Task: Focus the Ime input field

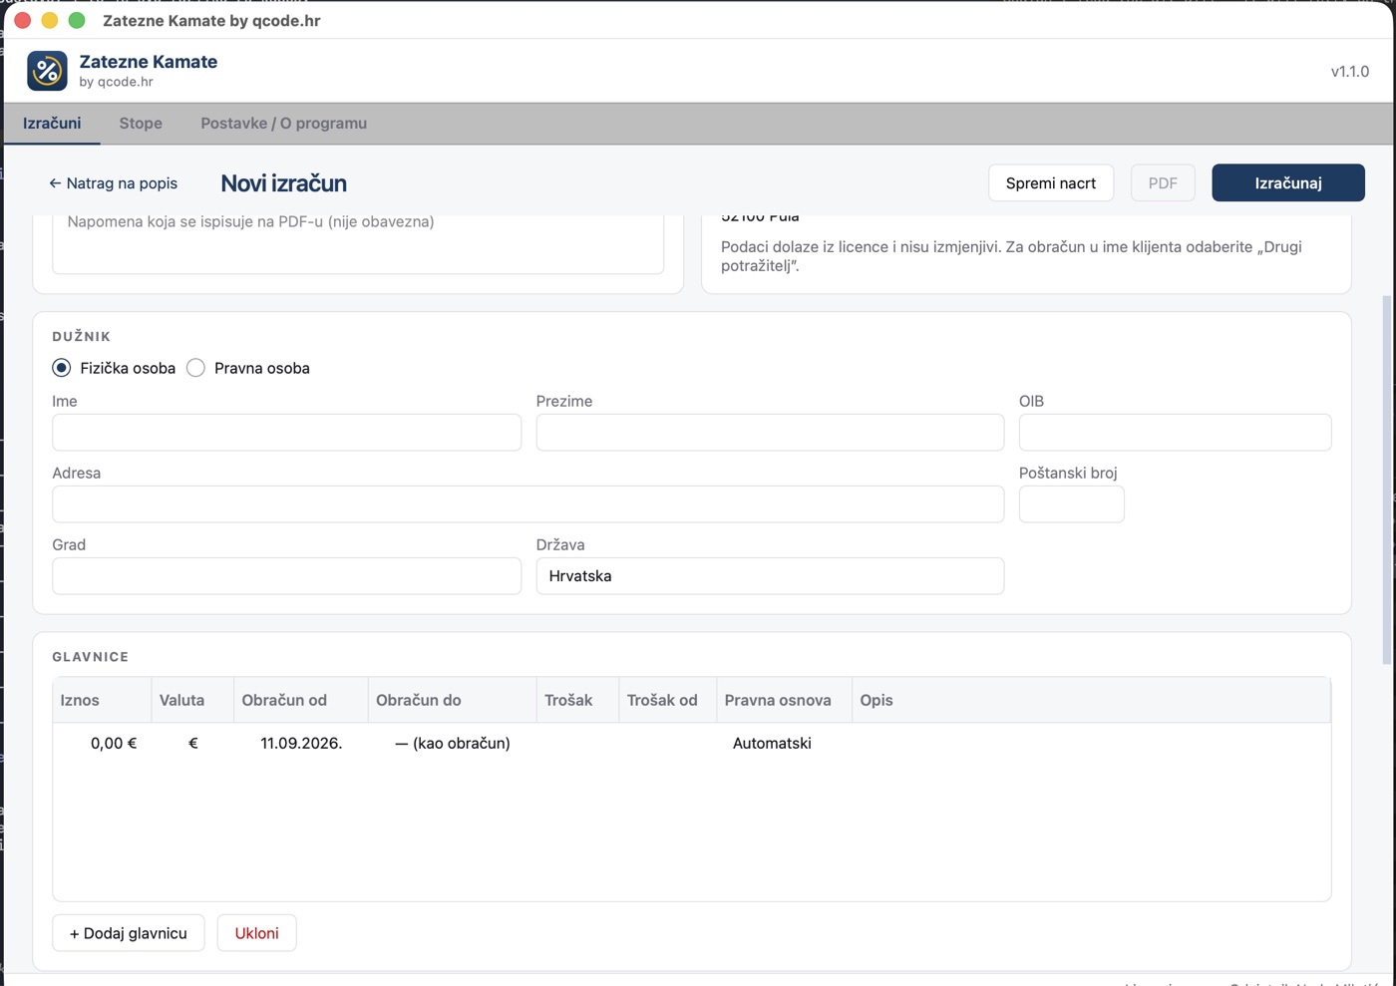Action: (286, 433)
